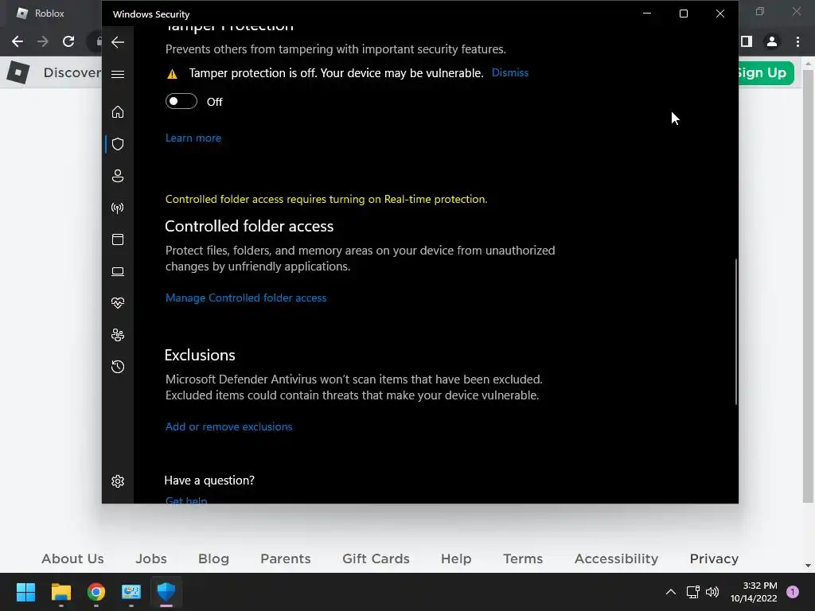Open Accessibility footer link
This screenshot has width=815, height=611.
(617, 559)
